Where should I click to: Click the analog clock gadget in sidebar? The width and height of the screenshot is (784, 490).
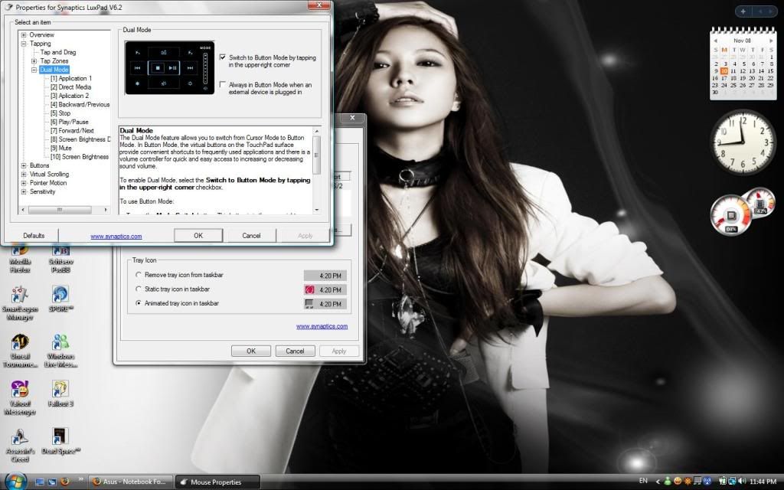(x=743, y=142)
